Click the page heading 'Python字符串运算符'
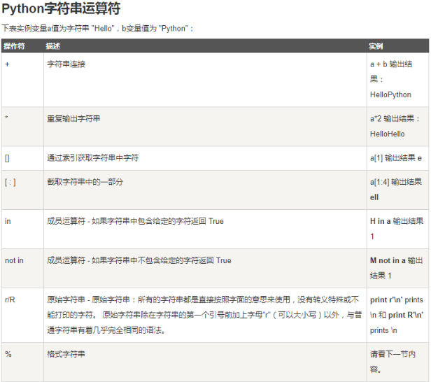The image size is (431, 382). coord(61,8)
